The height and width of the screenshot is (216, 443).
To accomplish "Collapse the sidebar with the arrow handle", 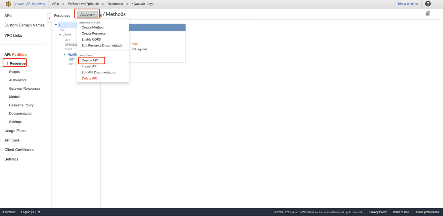I will pyautogui.click(x=50, y=18).
